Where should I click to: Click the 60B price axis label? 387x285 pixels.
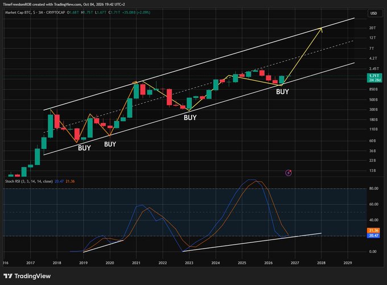[x=372, y=141]
